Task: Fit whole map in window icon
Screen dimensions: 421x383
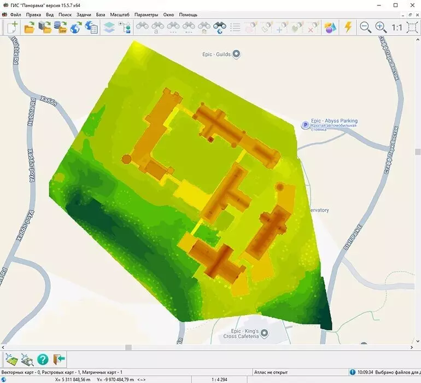Action: 412,27
